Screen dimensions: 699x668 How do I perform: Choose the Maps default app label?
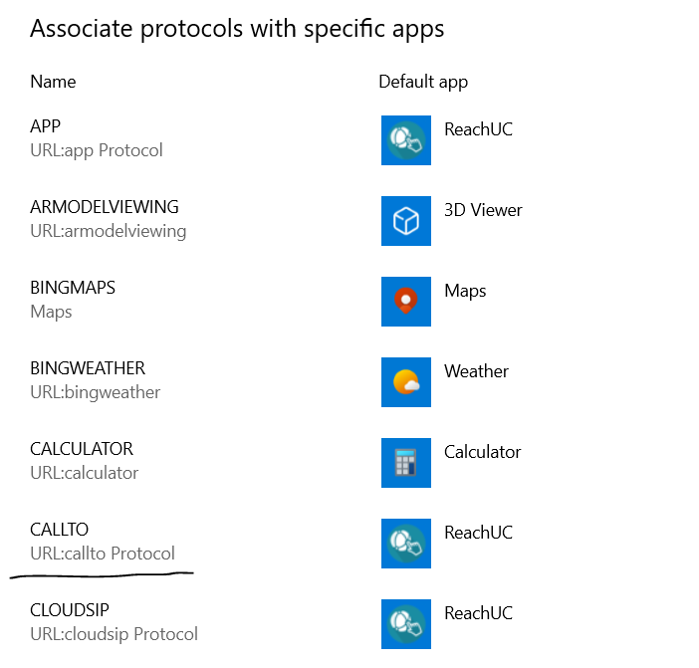click(x=465, y=291)
